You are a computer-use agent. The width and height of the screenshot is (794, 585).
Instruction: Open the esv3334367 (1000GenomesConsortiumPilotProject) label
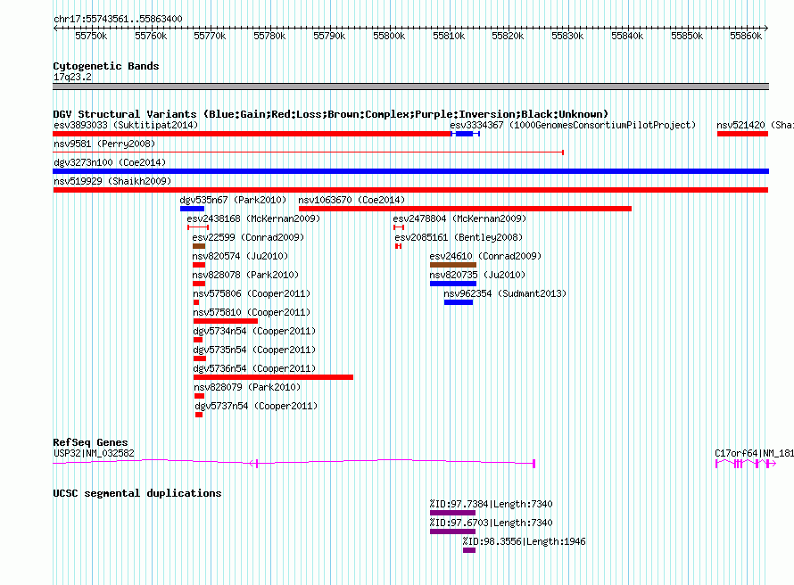573,125
